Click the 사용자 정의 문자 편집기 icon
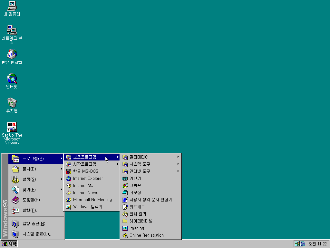The height and width of the screenshot is (248, 330). [x=125, y=200]
